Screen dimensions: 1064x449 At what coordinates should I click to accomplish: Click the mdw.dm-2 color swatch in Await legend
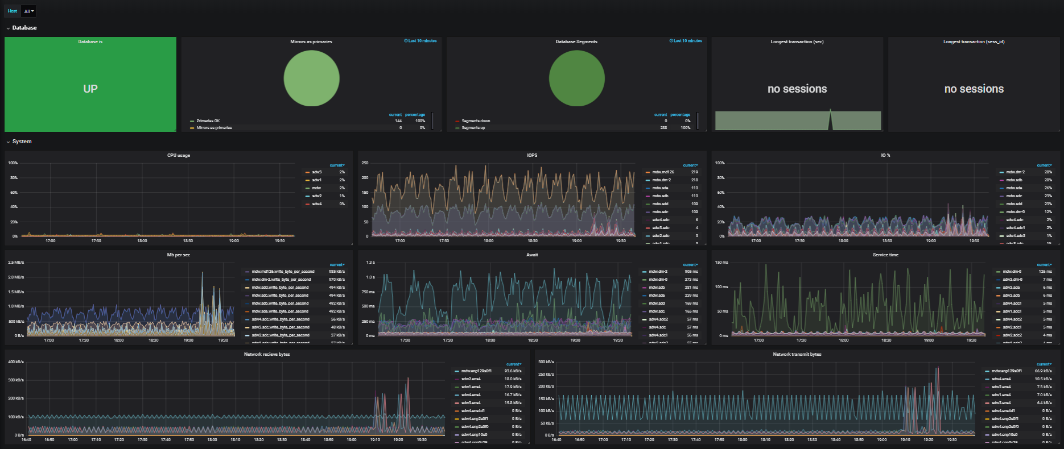tap(644, 272)
